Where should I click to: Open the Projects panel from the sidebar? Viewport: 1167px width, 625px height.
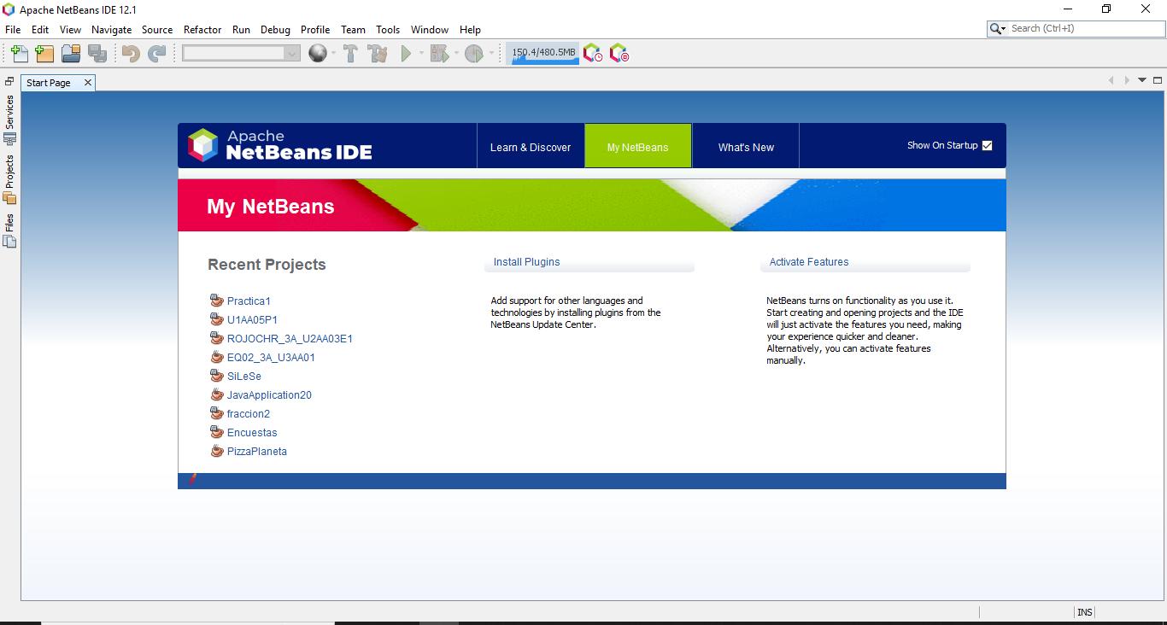[x=9, y=175]
